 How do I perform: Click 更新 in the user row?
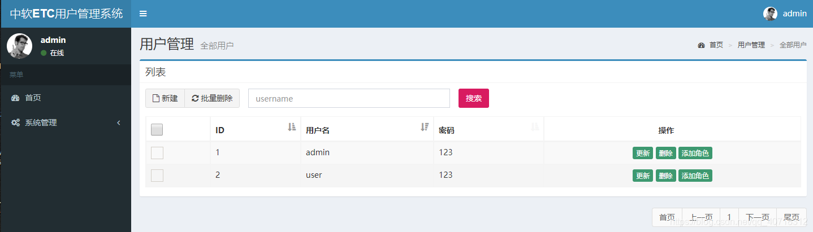point(643,176)
